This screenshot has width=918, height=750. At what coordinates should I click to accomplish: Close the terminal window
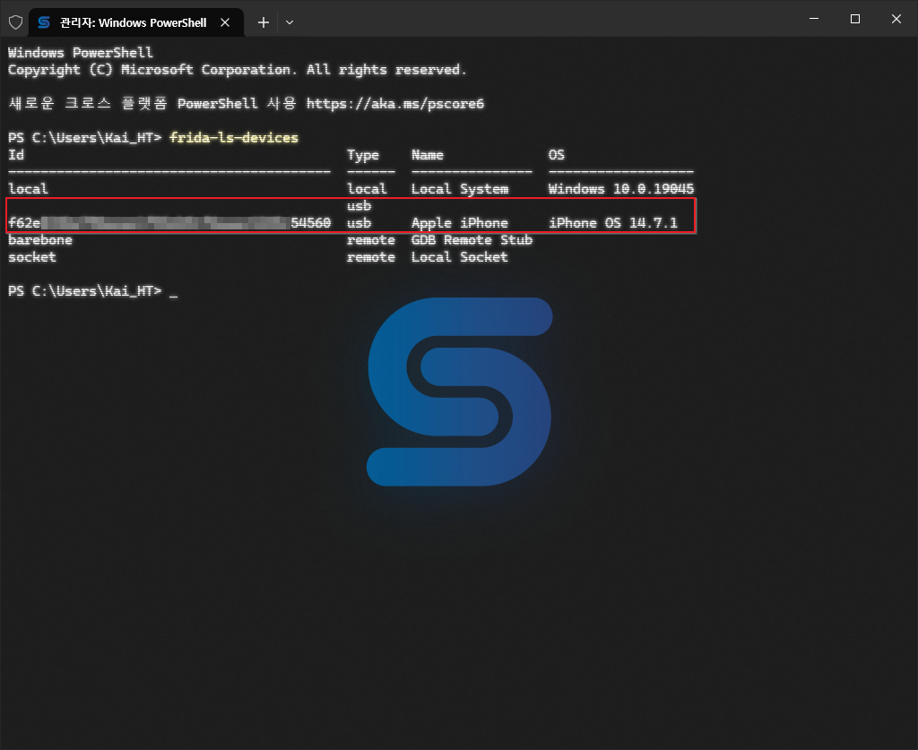point(896,19)
